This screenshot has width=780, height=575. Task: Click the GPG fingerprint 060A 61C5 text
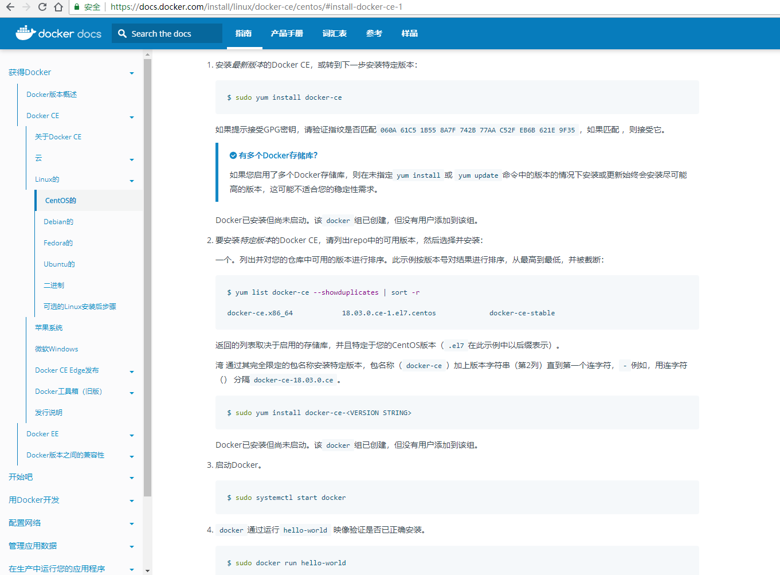tap(477, 130)
